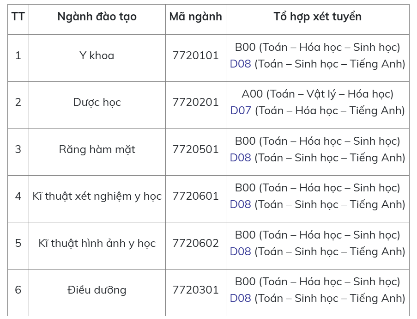Select code 7720501 cell
This screenshot has width=417, height=319.
coord(195,150)
